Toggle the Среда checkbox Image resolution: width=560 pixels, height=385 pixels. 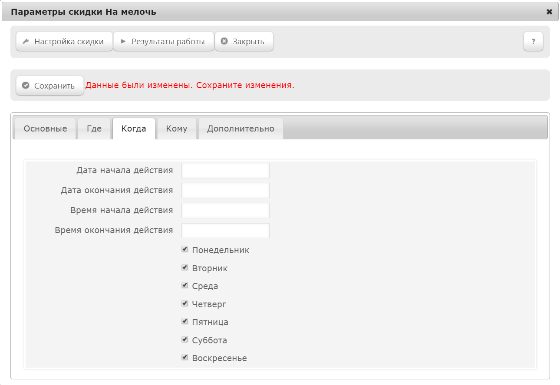click(x=185, y=285)
